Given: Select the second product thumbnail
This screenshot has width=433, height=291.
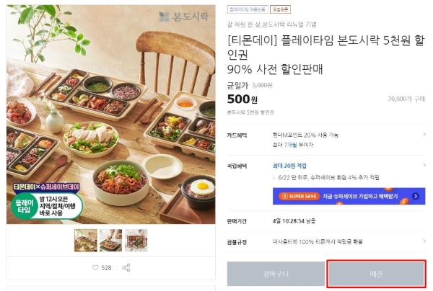Looking at the screenshot, I should pos(111,241).
